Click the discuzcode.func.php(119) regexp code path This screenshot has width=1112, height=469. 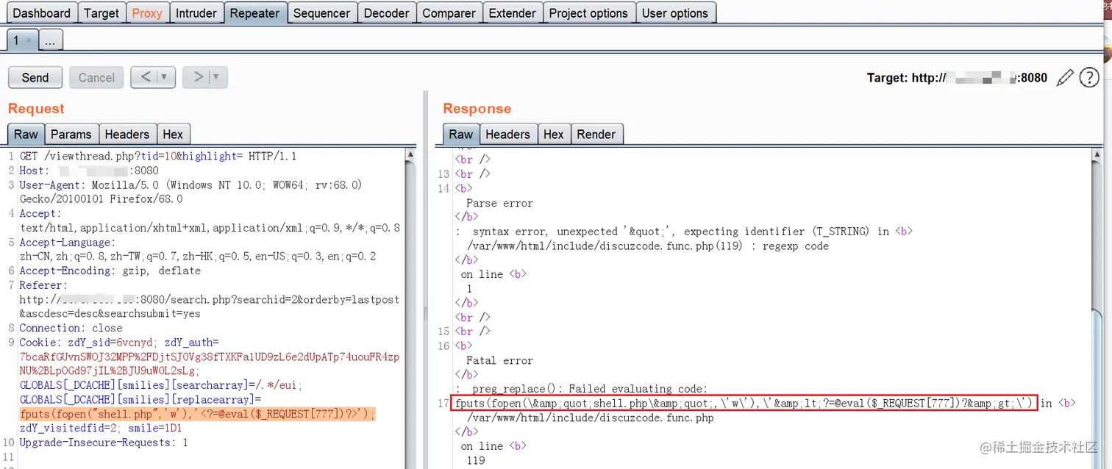coord(647,246)
